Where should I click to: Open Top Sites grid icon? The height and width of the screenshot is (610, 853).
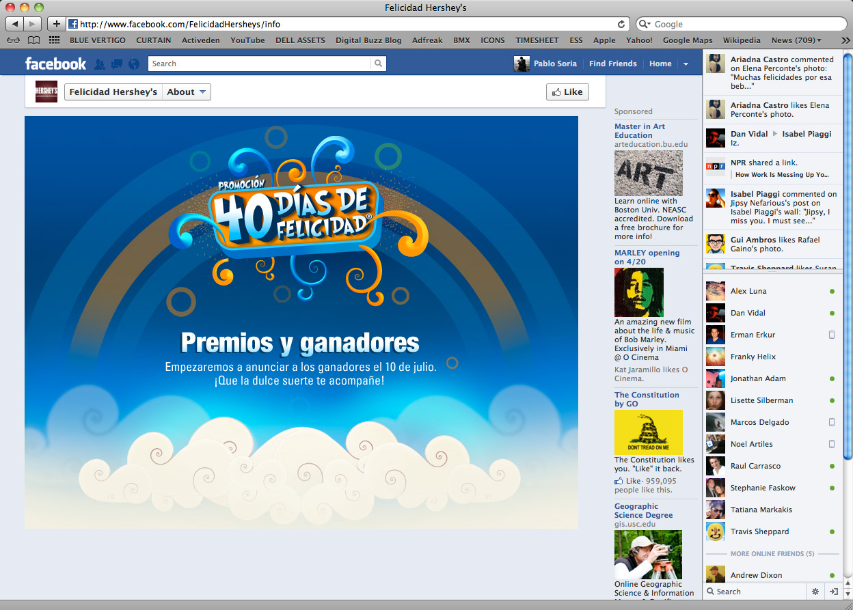tap(54, 40)
